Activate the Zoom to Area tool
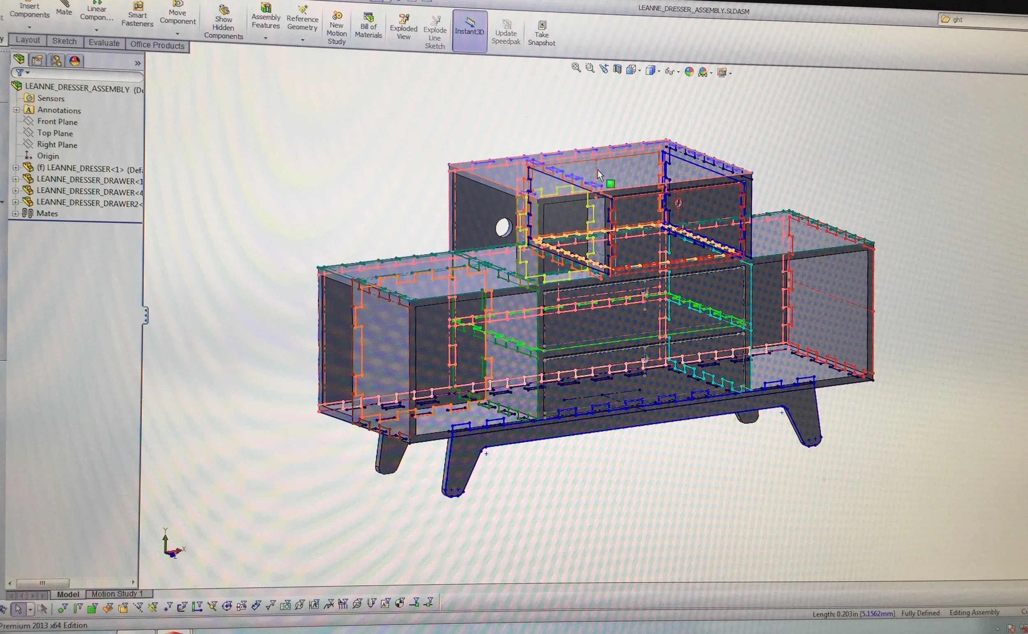1028x634 pixels. tap(590, 68)
